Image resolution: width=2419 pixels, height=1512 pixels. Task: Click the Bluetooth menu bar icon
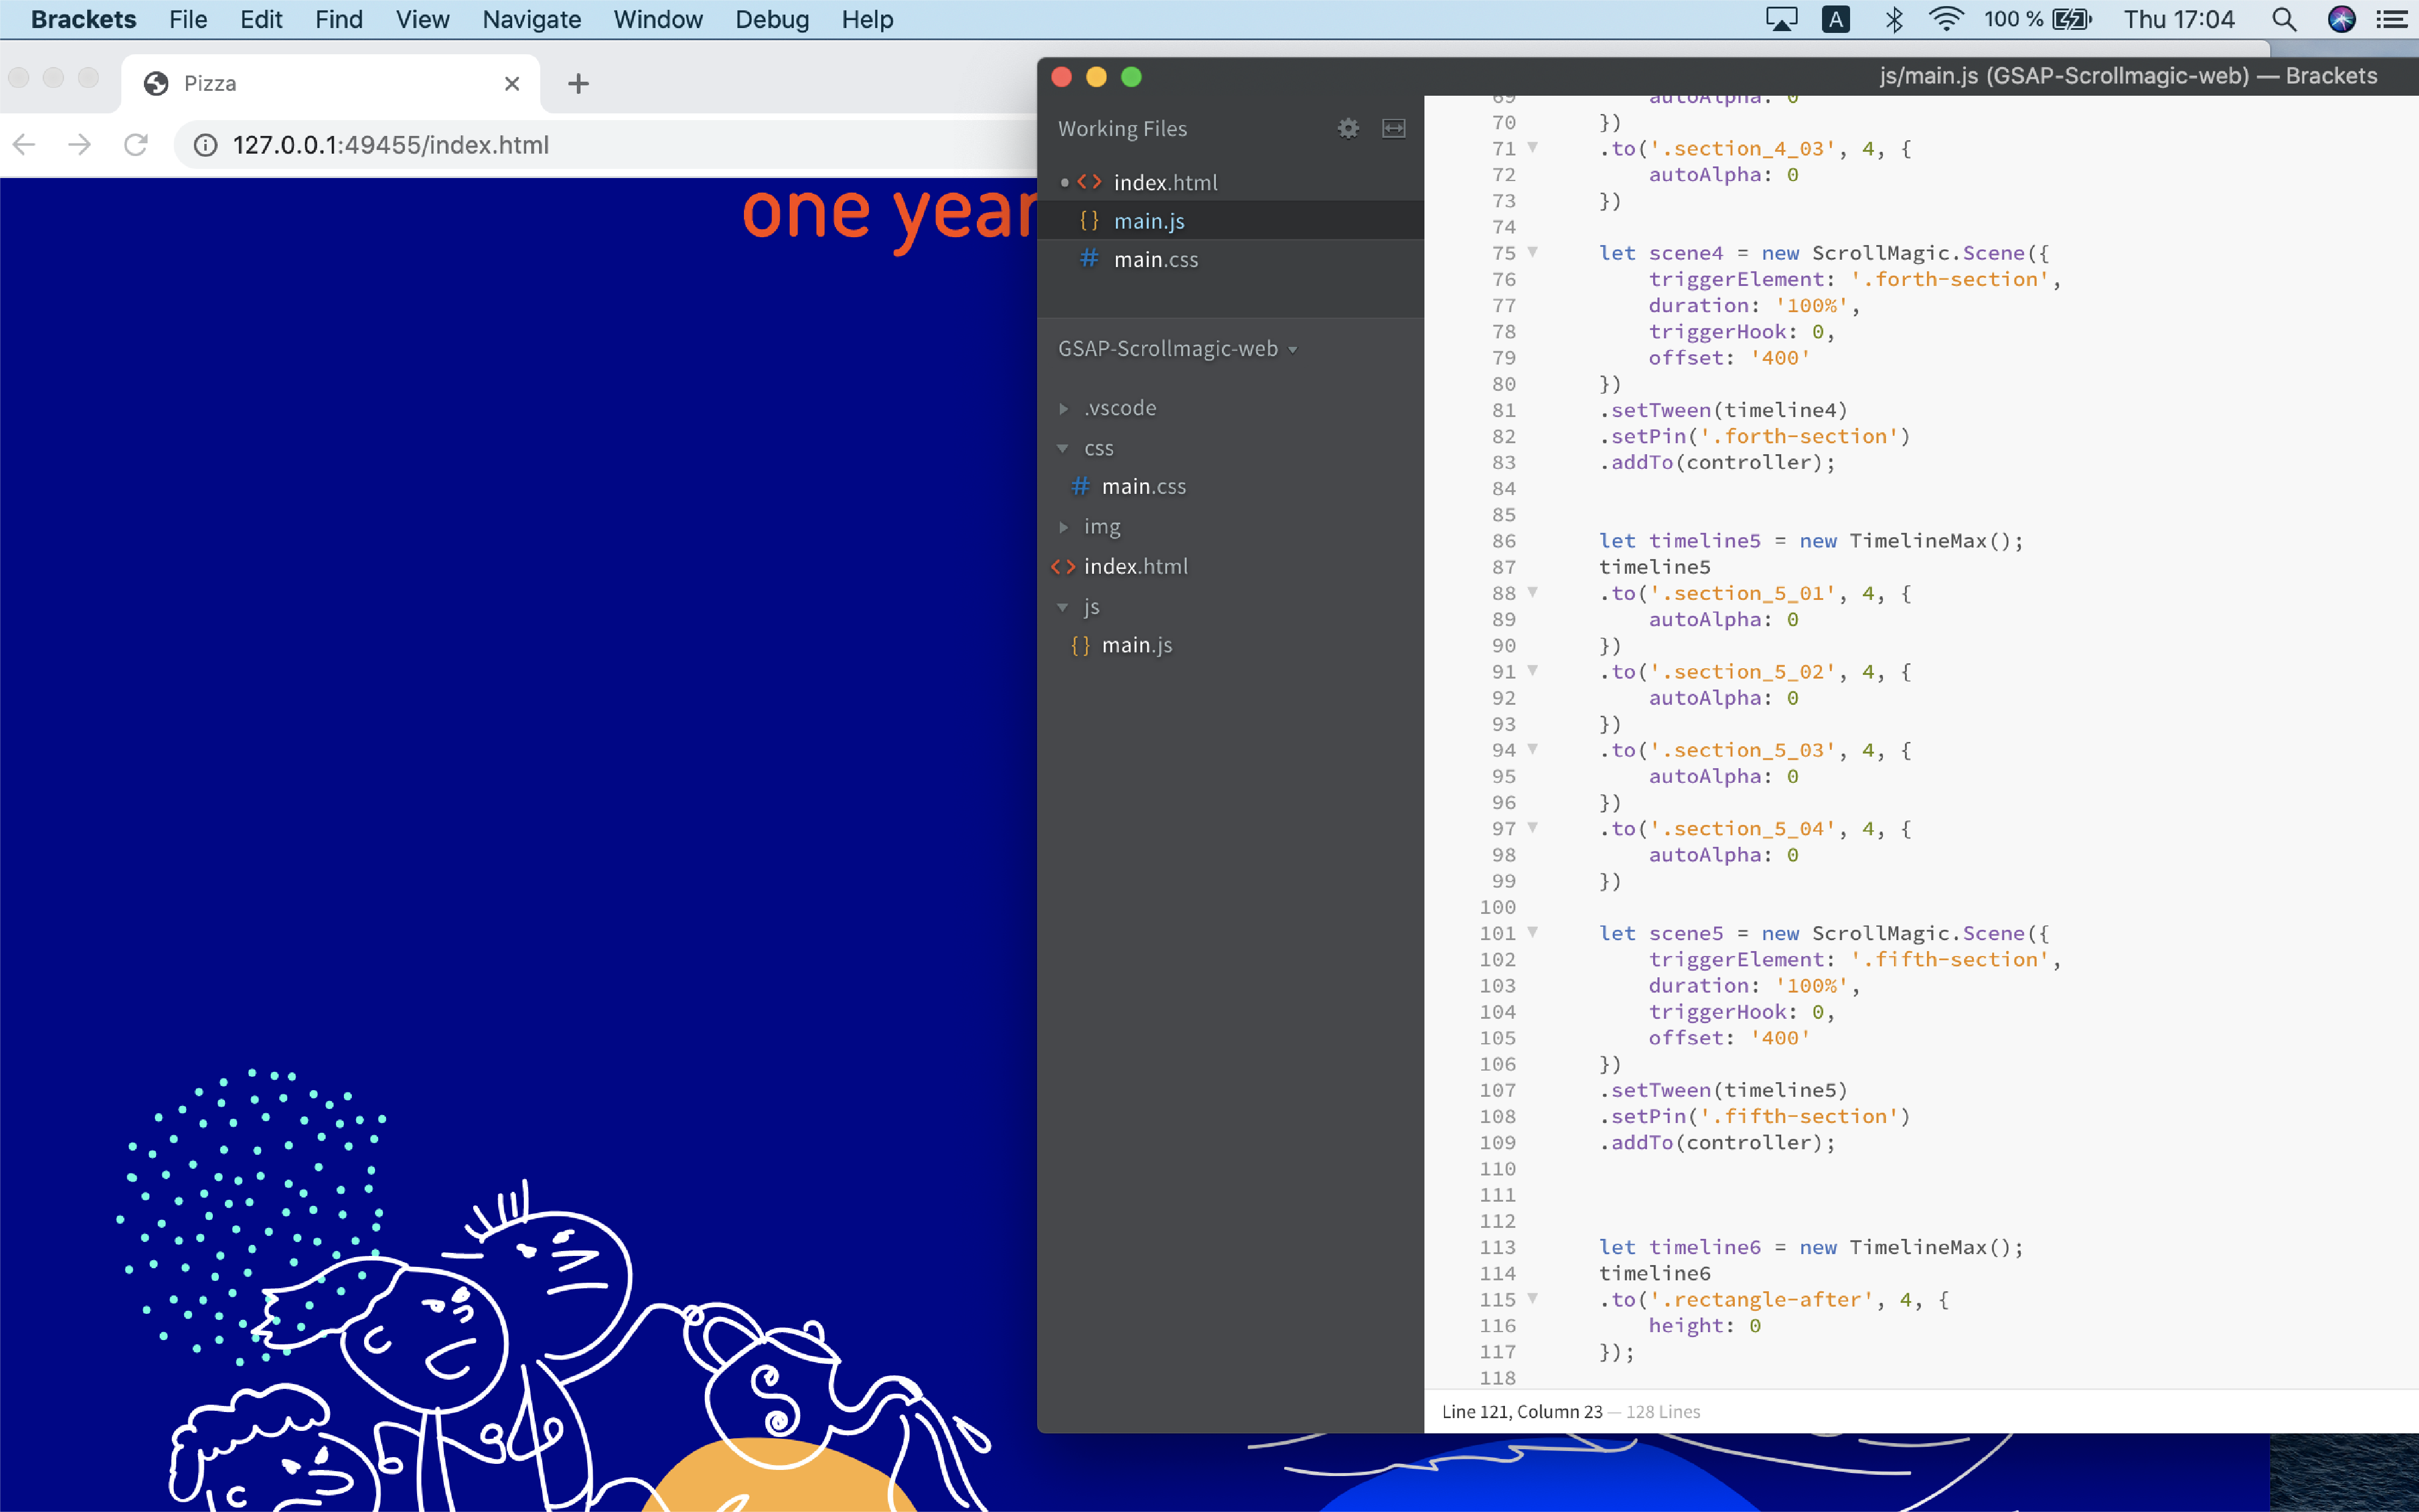click(x=1893, y=20)
